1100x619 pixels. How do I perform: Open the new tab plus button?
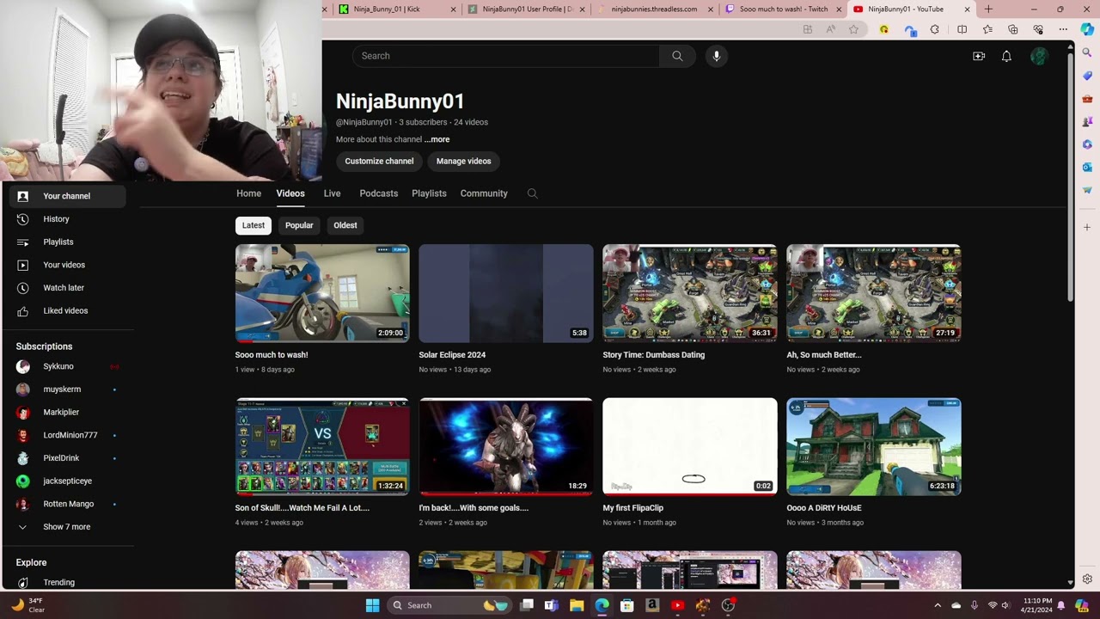tap(988, 9)
